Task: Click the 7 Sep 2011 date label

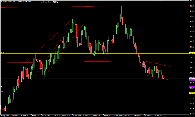Action: [15, 116]
